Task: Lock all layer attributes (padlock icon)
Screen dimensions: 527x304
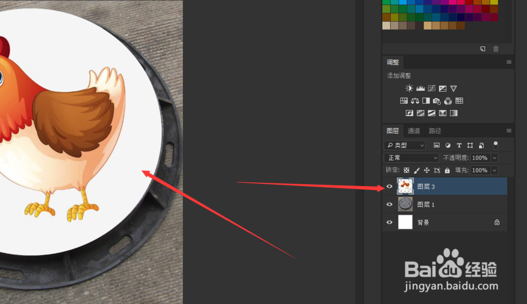Action: 447,170
